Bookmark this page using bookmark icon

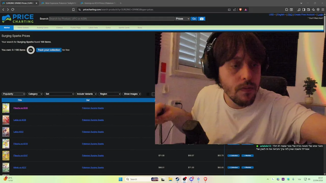click(73, 10)
